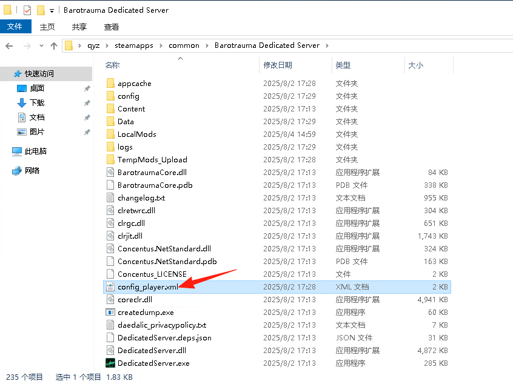Select the Concentus_LICENSE file name
Viewport: 513px width, 384px height.
tap(152, 274)
